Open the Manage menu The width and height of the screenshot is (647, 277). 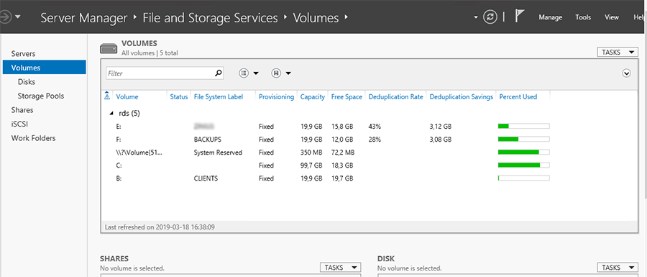[551, 17]
